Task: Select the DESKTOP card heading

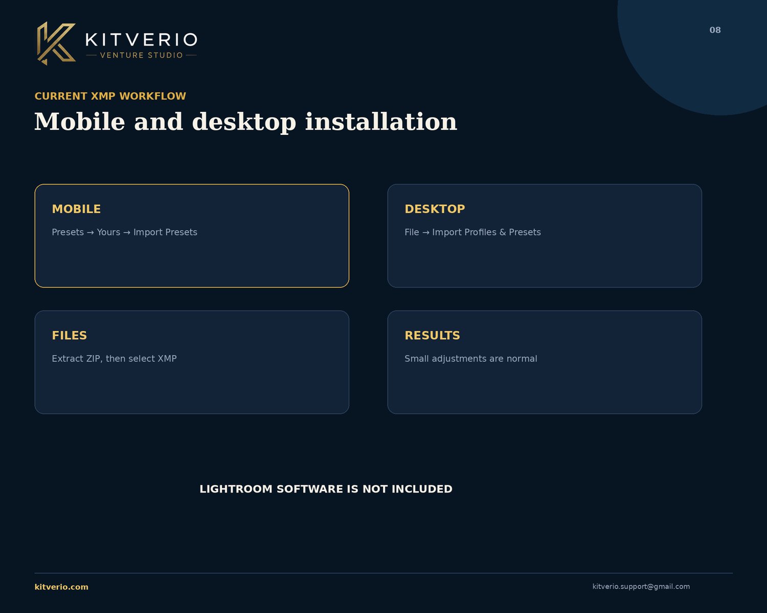Action: pyautogui.click(x=435, y=209)
